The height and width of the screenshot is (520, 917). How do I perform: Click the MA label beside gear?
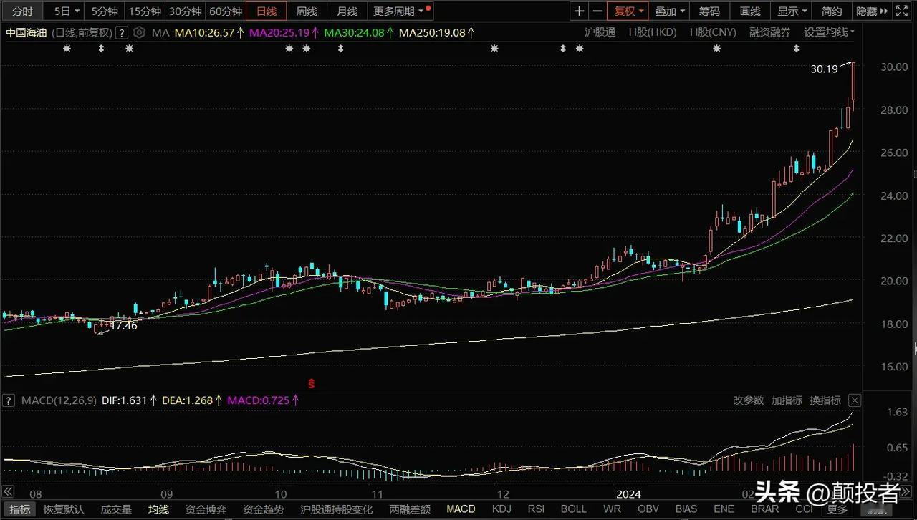(x=160, y=32)
